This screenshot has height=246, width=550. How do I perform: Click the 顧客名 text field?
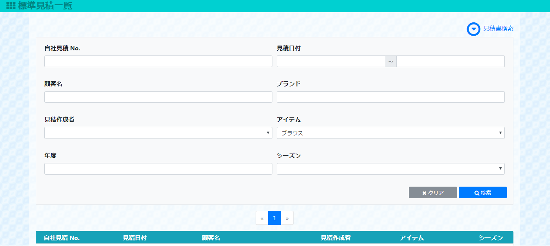click(158, 97)
